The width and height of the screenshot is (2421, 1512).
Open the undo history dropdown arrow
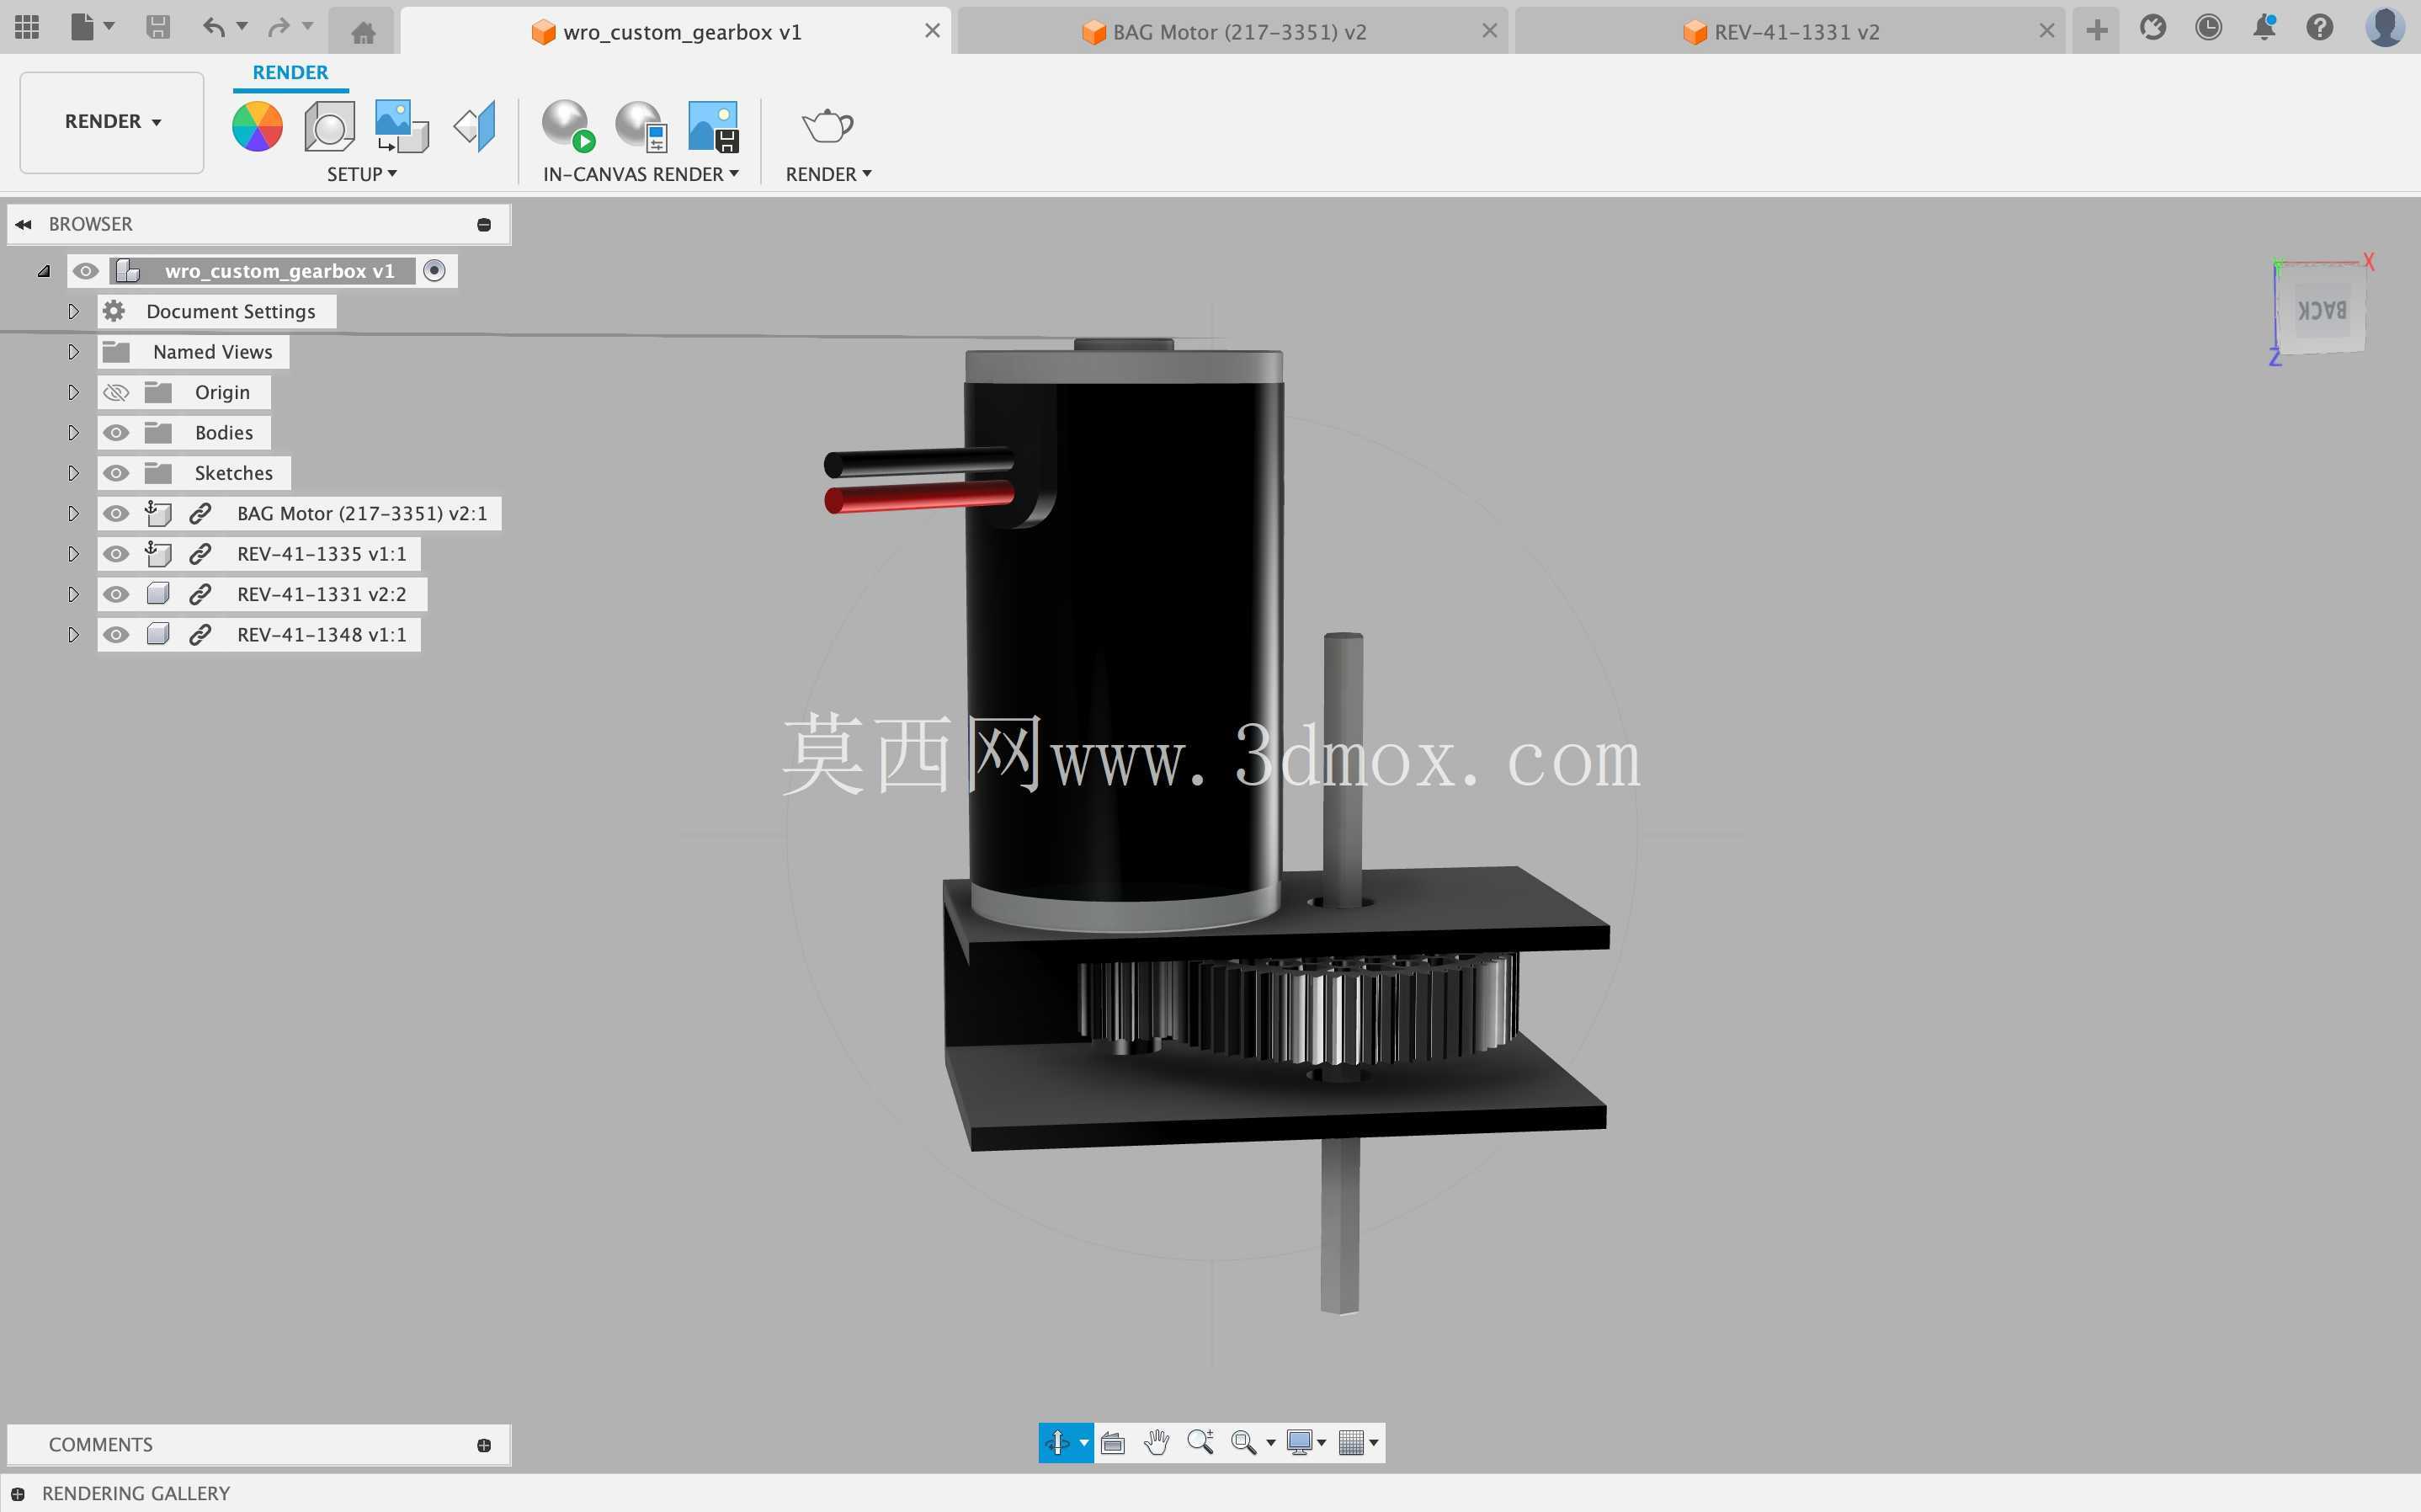[x=242, y=26]
